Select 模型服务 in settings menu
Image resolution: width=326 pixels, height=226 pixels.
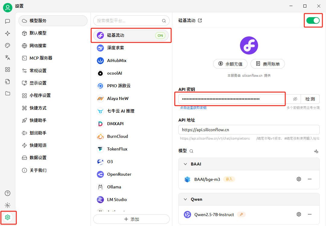tap(53, 21)
